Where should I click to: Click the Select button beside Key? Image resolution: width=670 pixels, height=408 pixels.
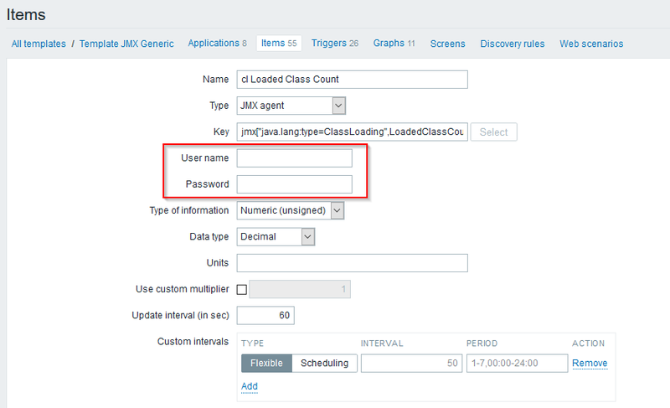click(493, 132)
